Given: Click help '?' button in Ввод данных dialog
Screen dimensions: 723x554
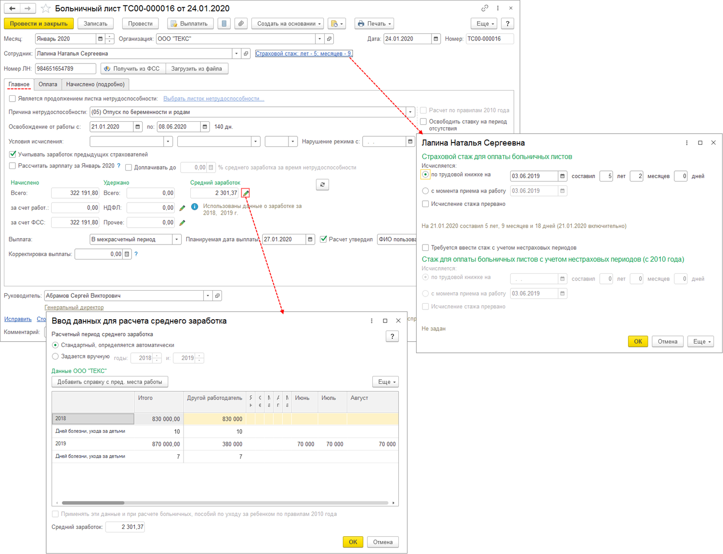Looking at the screenshot, I should pyautogui.click(x=392, y=336).
